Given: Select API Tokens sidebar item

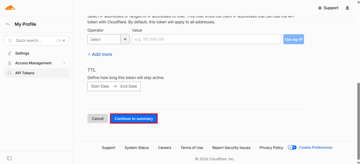Looking at the screenshot, I should coord(37,73).
